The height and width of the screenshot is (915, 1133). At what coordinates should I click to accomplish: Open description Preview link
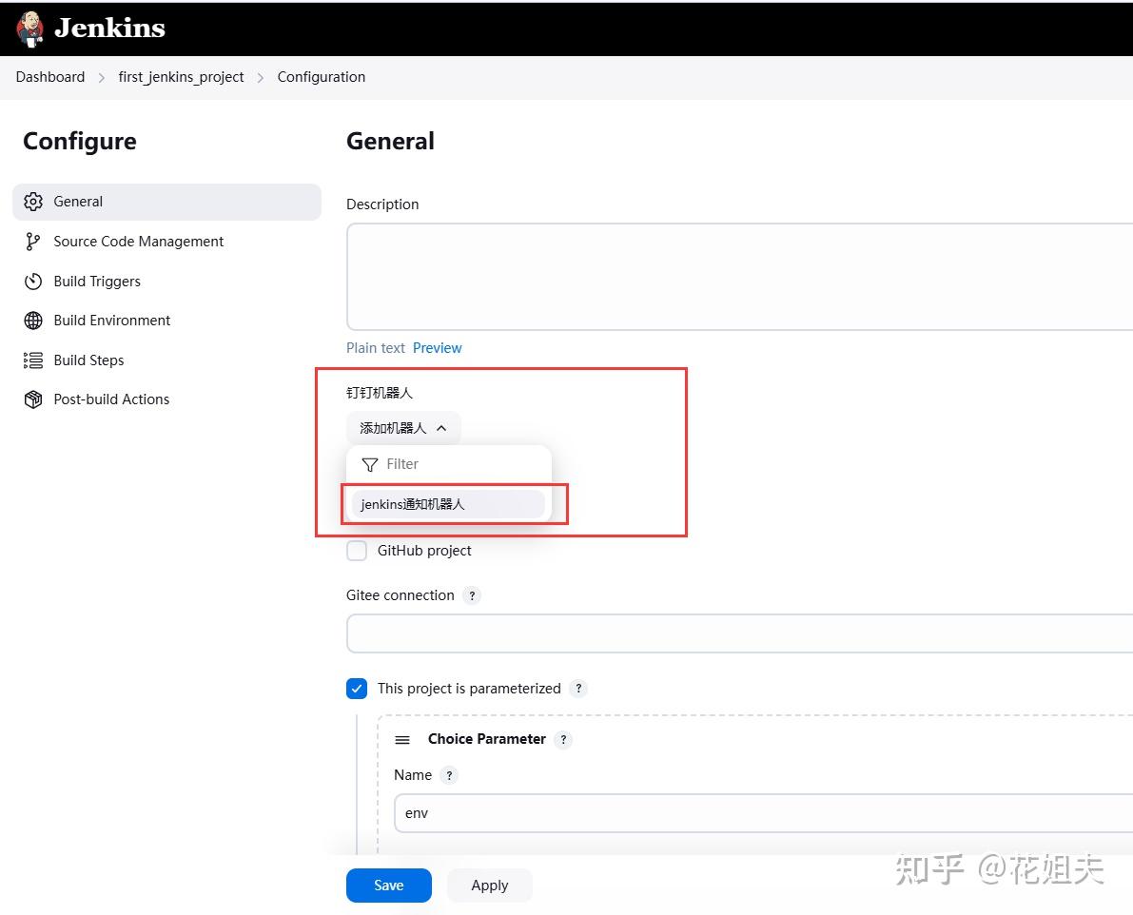point(438,348)
